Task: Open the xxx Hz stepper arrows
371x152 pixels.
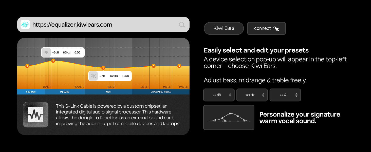Action: [263, 95]
